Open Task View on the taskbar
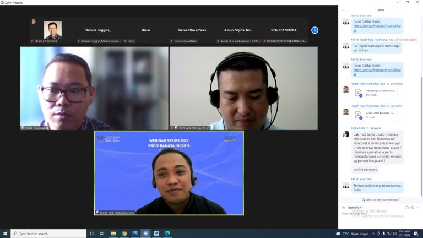The width and height of the screenshot is (423, 238). tap(102, 234)
